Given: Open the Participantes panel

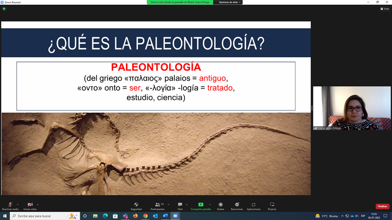Looking at the screenshot, I should point(157,205).
